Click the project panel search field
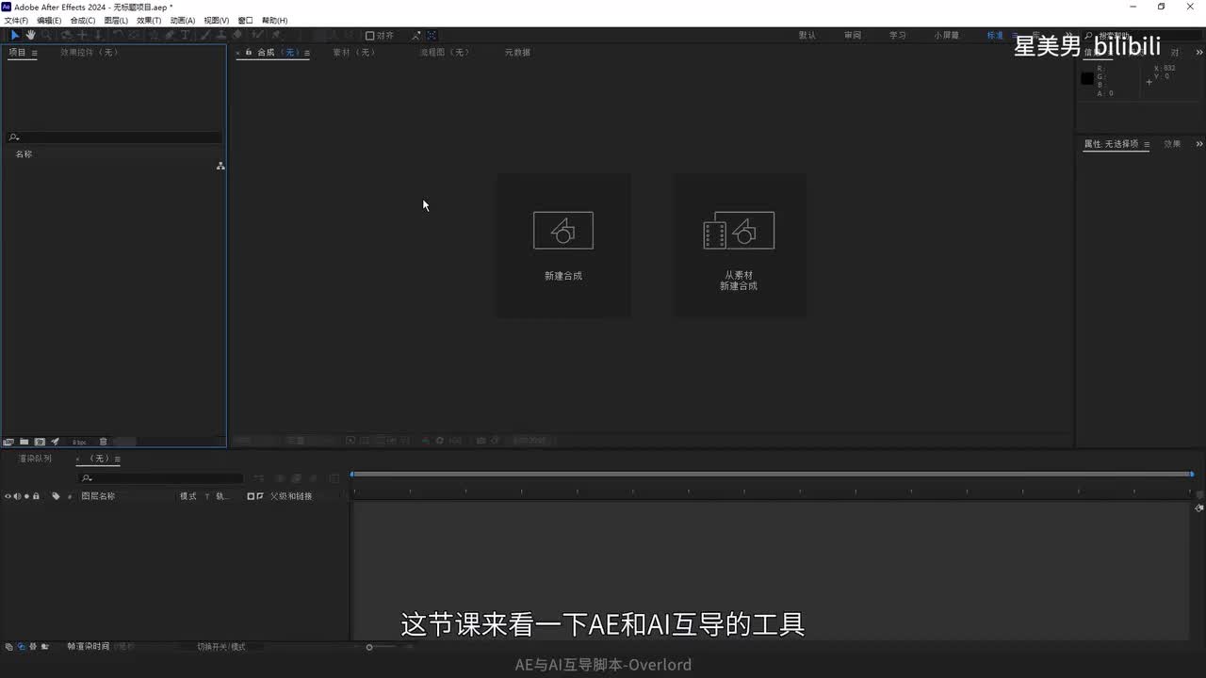1206x678 pixels. click(114, 137)
